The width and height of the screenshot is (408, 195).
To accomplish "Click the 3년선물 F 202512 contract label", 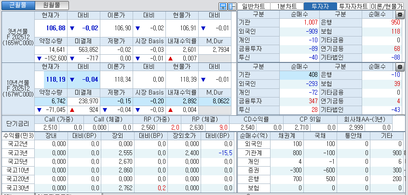I will pos(18,37).
